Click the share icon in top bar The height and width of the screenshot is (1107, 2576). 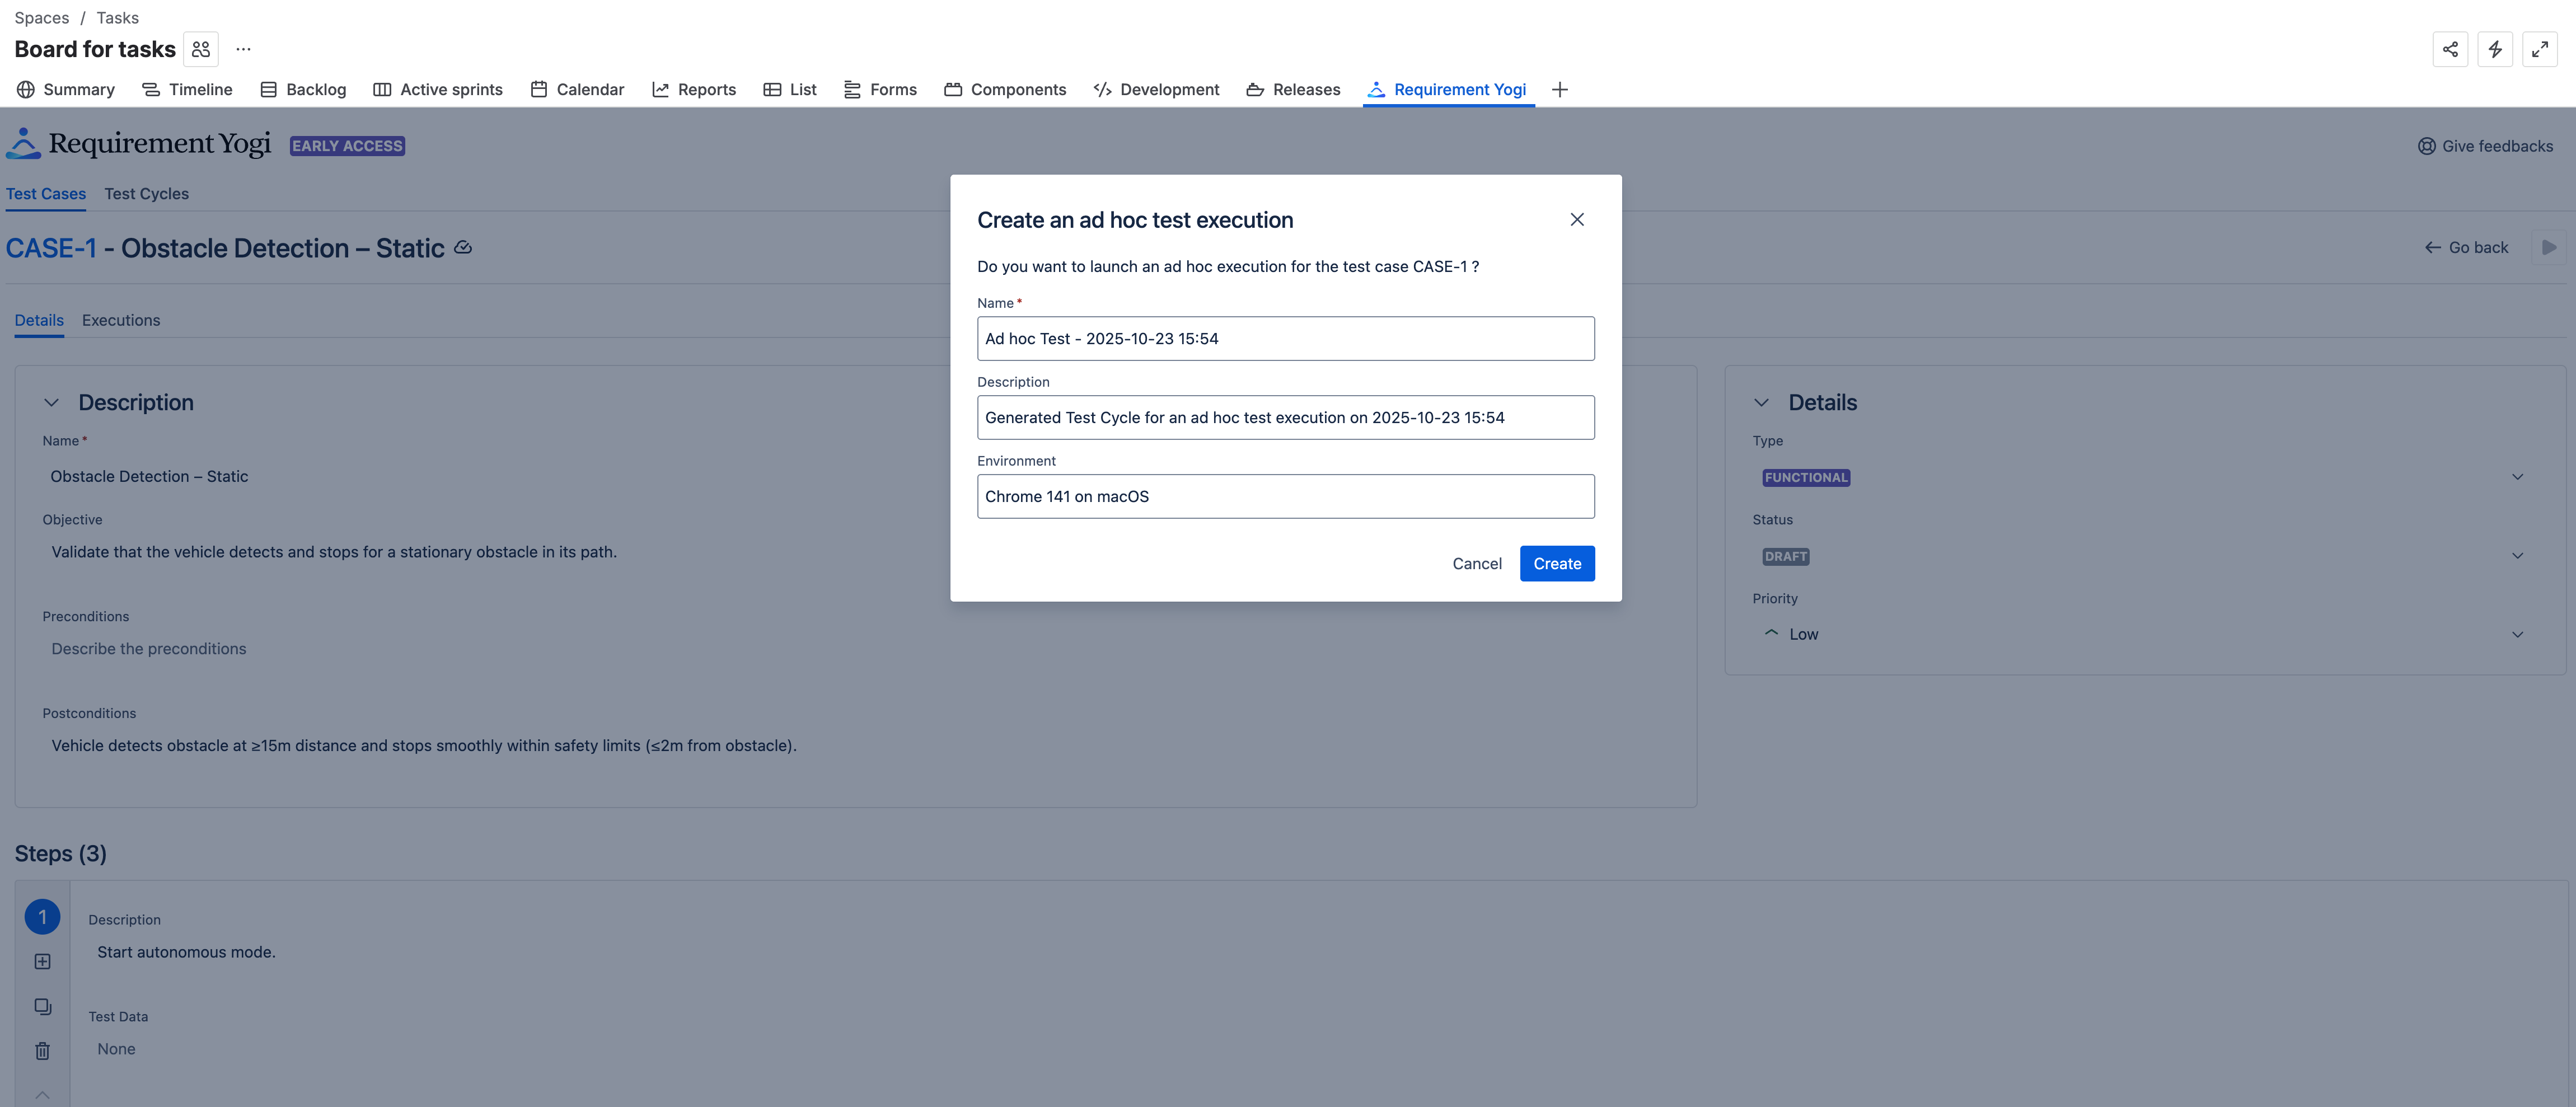tap(2450, 49)
